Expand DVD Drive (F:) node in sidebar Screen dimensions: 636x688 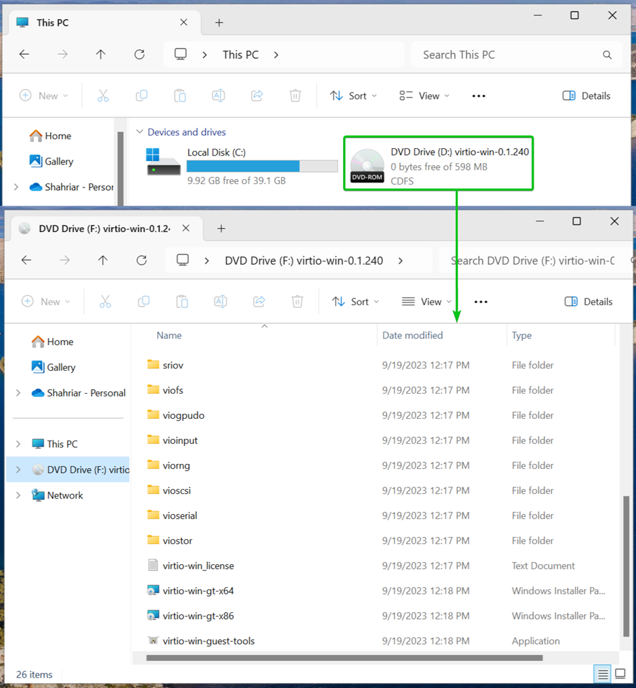pyautogui.click(x=18, y=469)
